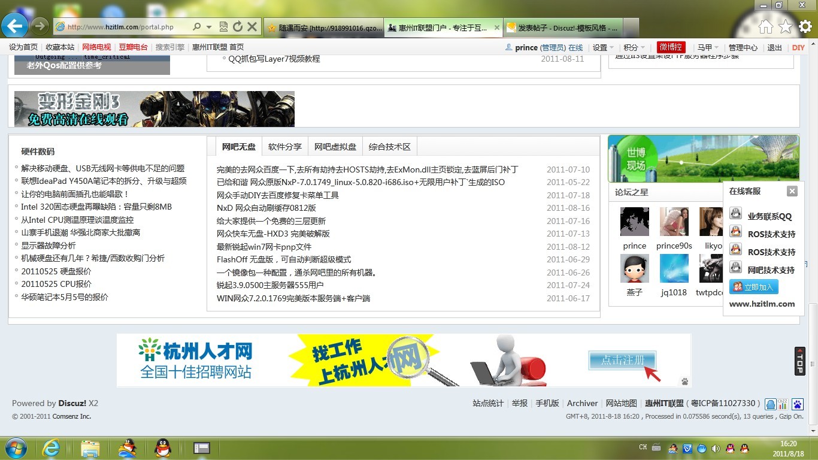818x460 pixels.
Task: Select the 软件分享 tab
Action: [284, 147]
